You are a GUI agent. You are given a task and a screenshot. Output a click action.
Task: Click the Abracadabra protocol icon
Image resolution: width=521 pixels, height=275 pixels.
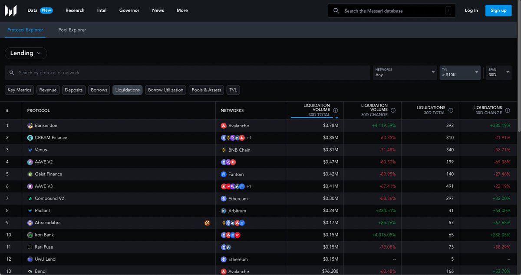click(x=30, y=223)
